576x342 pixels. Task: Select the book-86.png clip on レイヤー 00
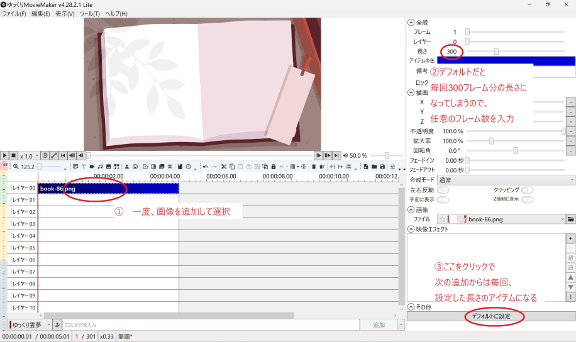108,189
